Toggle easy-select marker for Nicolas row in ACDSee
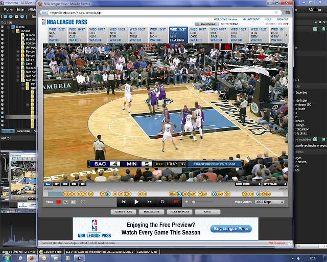 2,31
